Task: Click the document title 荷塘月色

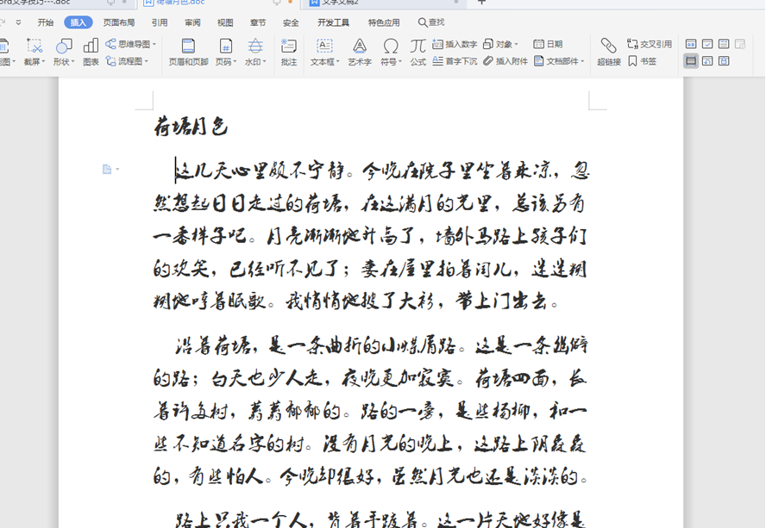Action: pos(191,127)
